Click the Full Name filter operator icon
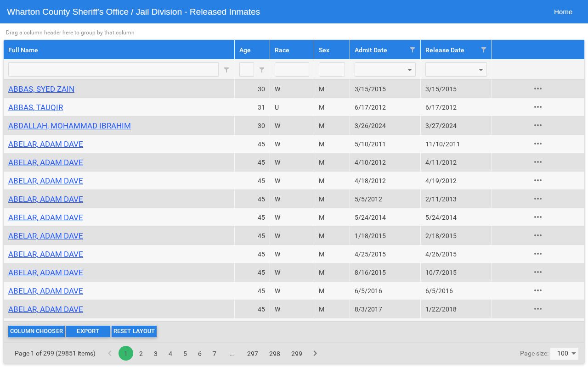Screen dimensions: 588x367 tap(226, 70)
